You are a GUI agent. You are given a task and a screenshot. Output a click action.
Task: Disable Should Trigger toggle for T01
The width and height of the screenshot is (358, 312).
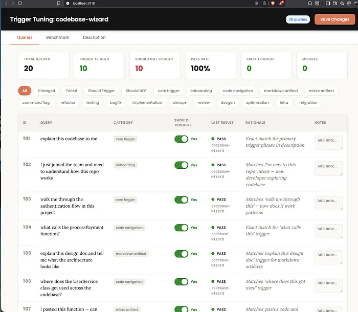[181, 139]
